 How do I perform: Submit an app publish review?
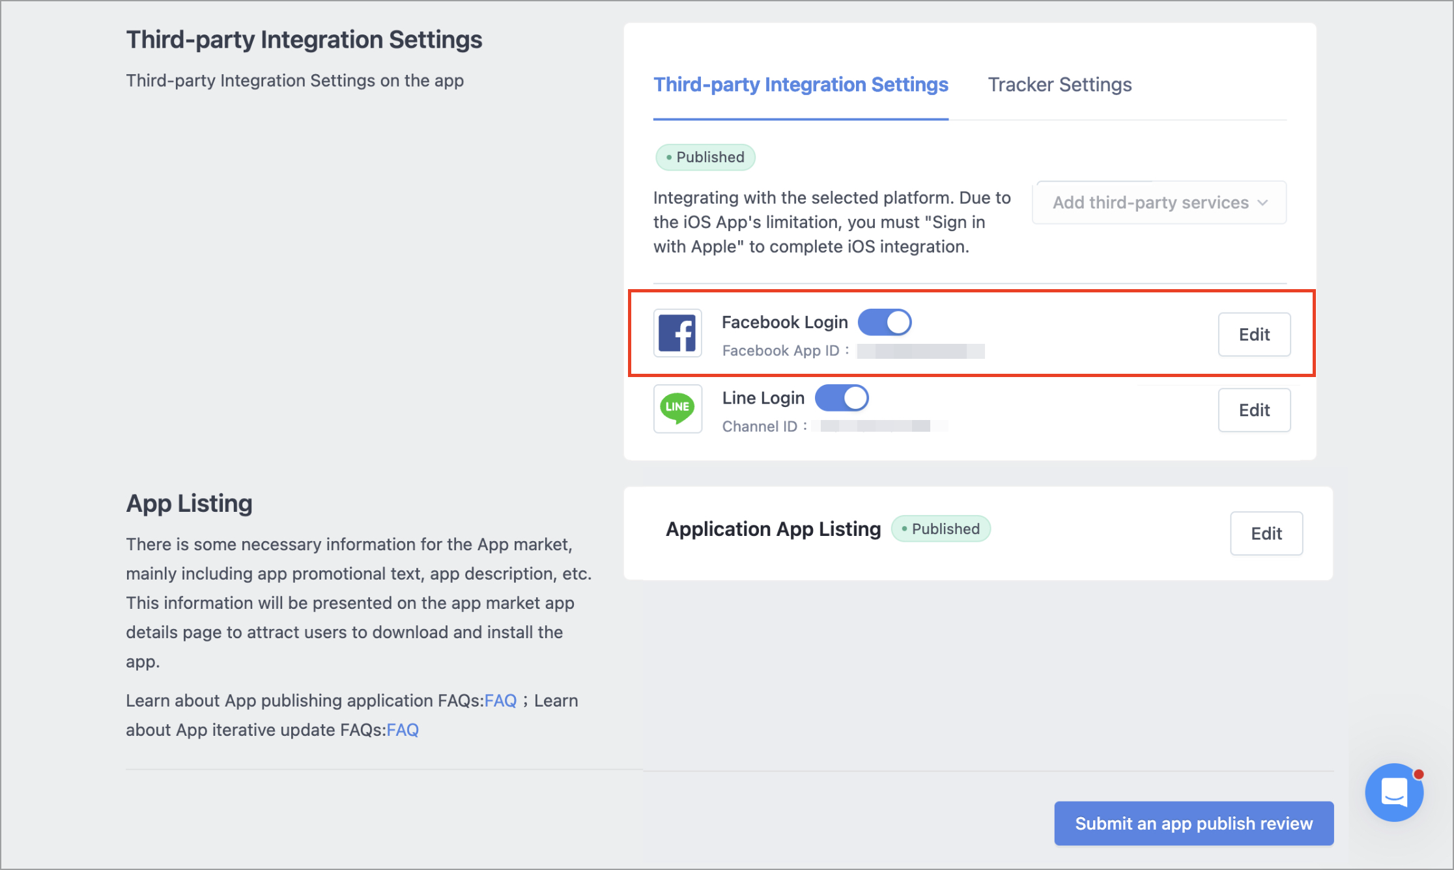click(x=1194, y=823)
